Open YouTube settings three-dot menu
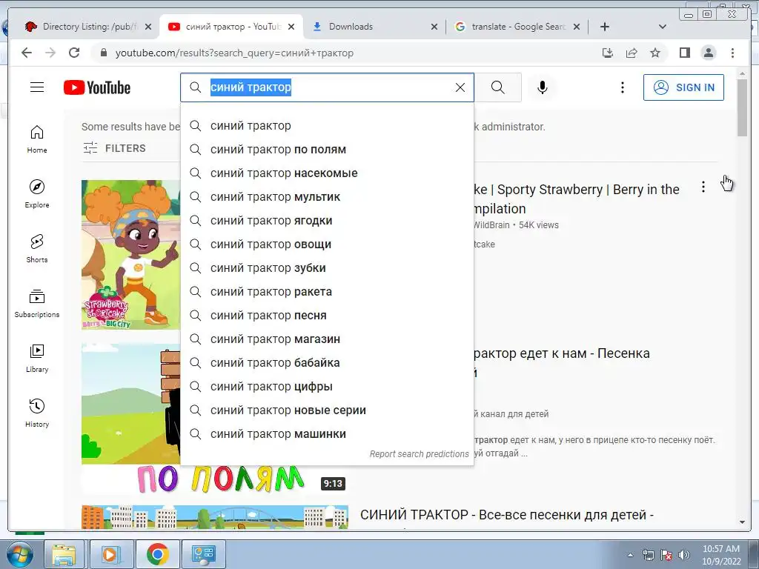The width and height of the screenshot is (759, 569). pos(623,87)
